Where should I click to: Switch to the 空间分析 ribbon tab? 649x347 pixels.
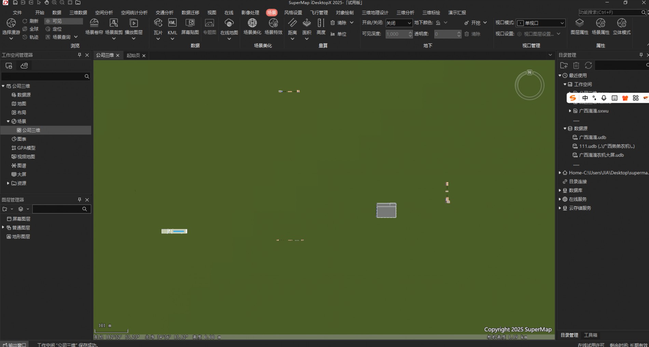(104, 13)
